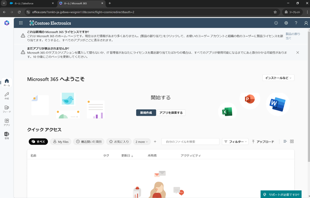Open the フィルター dropdown
The width and height of the screenshot is (310, 198).
(x=235, y=142)
